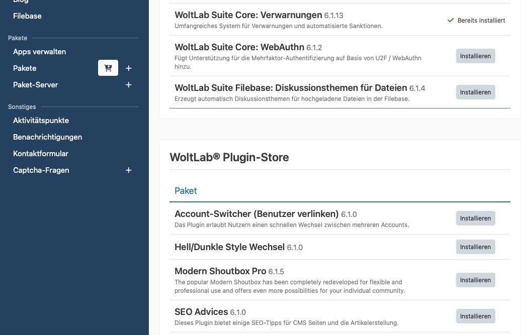This screenshot has height=335, width=521.
Task: Install the SEO Advices plugin
Action: (x=475, y=316)
